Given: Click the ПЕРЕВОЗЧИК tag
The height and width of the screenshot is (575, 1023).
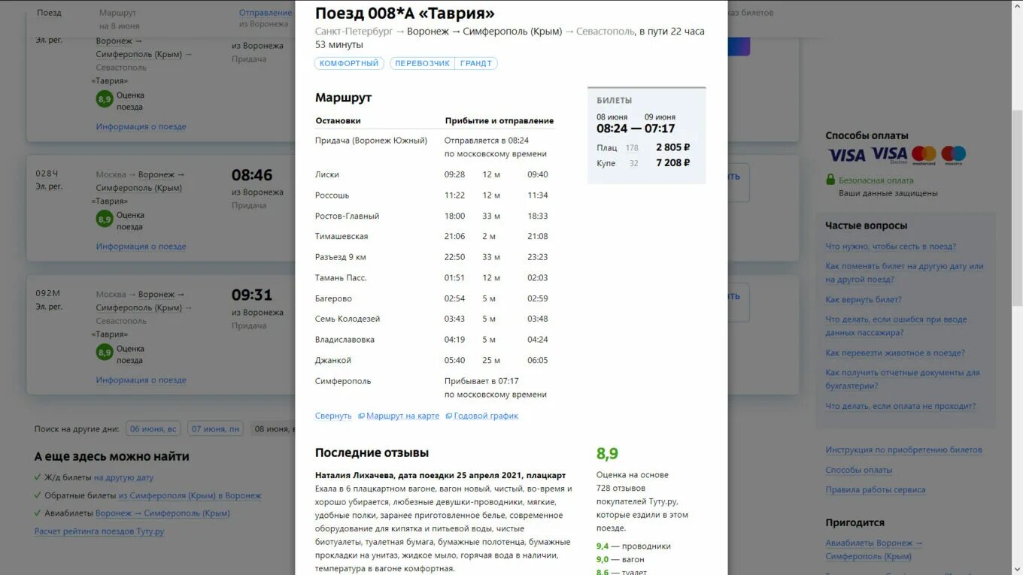Looking at the screenshot, I should [422, 64].
